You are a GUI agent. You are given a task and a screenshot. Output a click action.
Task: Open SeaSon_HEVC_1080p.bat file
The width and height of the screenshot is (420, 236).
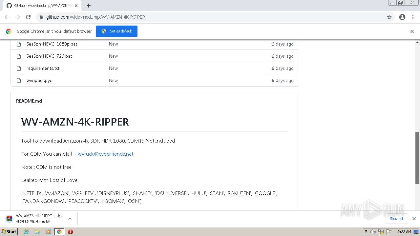(52, 44)
